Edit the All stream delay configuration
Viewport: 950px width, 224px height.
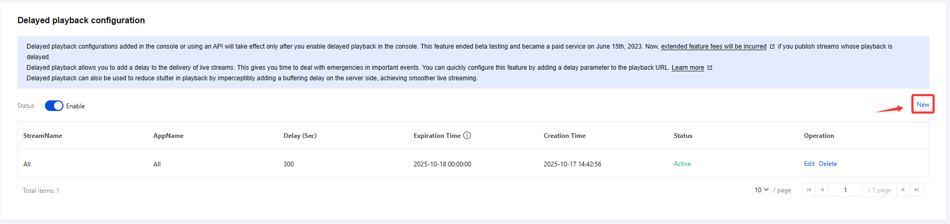pos(809,164)
